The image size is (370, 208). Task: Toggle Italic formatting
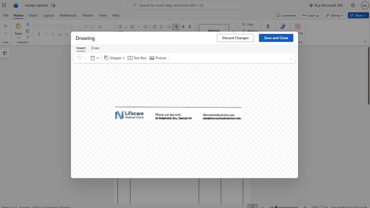tap(46, 34)
